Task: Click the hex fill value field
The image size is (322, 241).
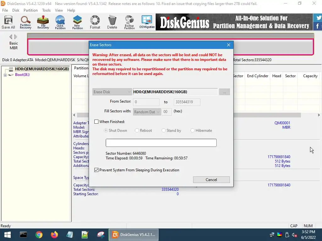Action: (166, 112)
